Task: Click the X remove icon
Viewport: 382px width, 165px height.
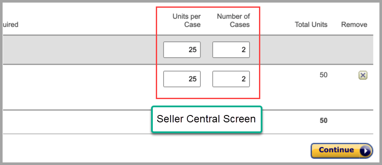Action: point(363,75)
